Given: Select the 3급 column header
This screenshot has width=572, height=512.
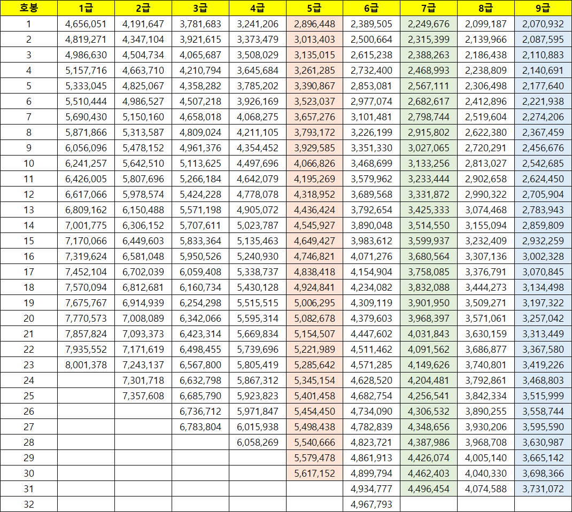Looking at the screenshot, I should [x=200, y=8].
